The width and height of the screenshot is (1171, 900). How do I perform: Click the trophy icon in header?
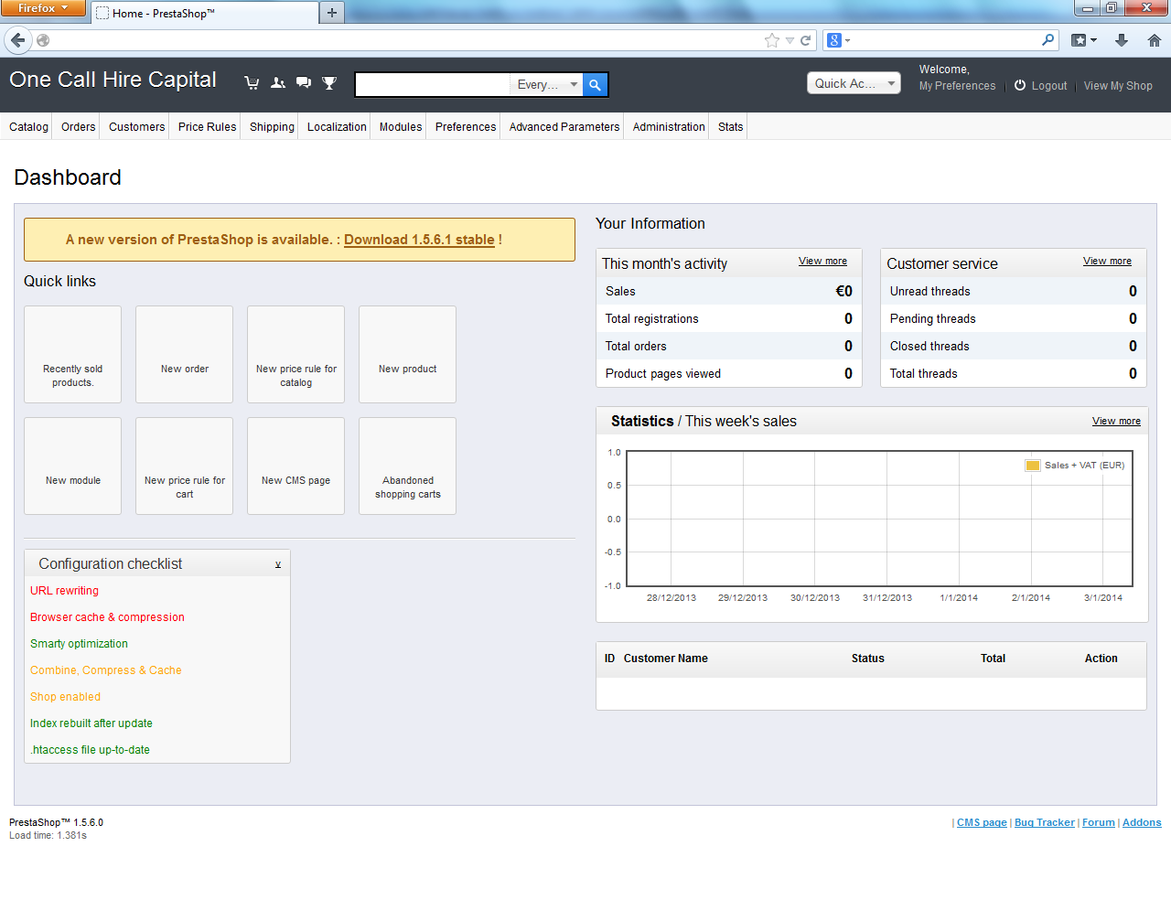329,83
